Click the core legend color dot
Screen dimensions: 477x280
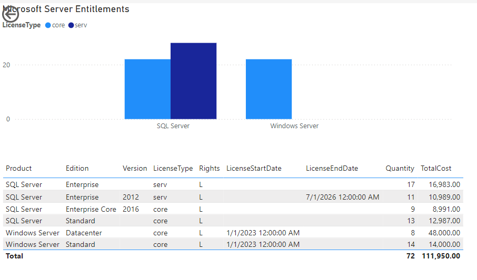(x=48, y=25)
